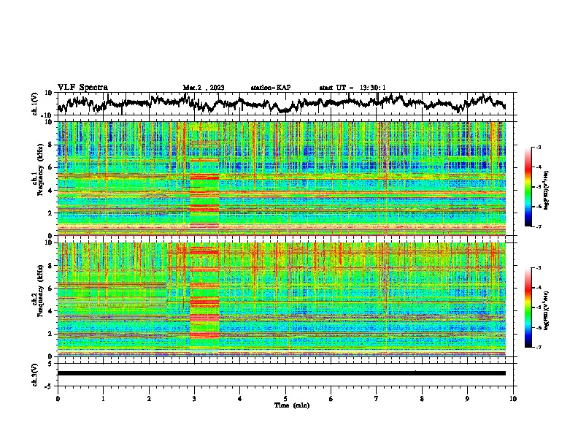
Task: Click the lower color bar's log(PSD) unit label
Action: (x=547, y=310)
